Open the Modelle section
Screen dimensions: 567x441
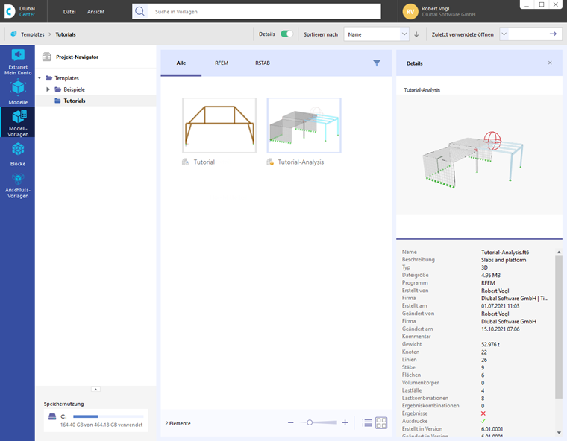(x=18, y=93)
